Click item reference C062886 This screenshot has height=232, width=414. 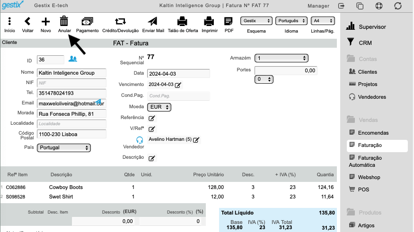(16, 188)
